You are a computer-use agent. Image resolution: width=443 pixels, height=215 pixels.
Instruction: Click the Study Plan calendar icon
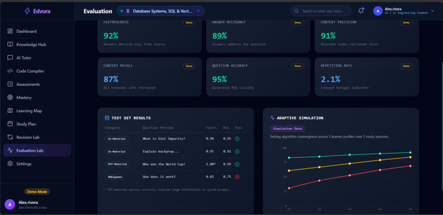pos(10,124)
